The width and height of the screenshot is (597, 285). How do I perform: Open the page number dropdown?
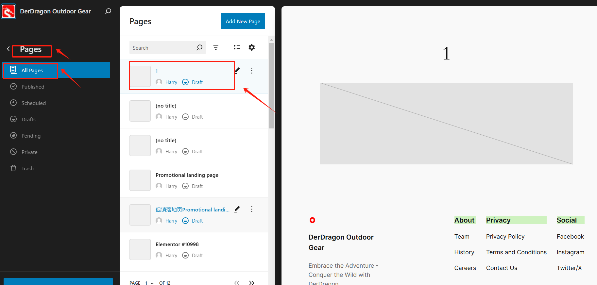tap(149, 283)
